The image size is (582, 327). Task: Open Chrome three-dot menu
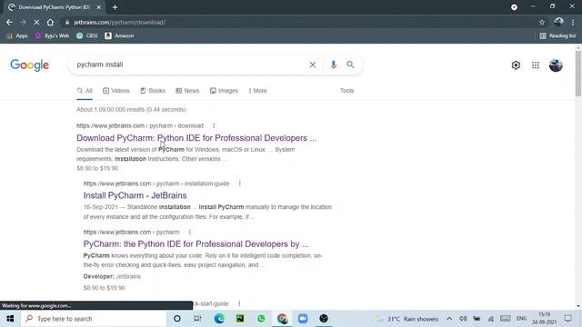tap(573, 22)
